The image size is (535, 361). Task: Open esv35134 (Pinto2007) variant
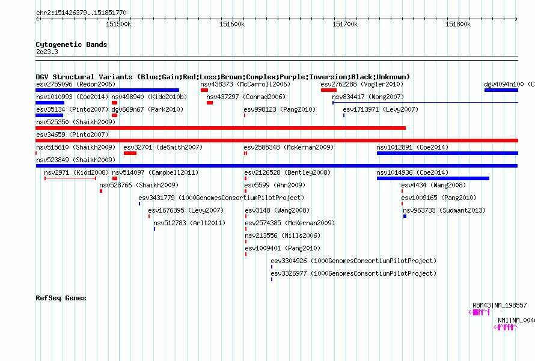(72, 109)
